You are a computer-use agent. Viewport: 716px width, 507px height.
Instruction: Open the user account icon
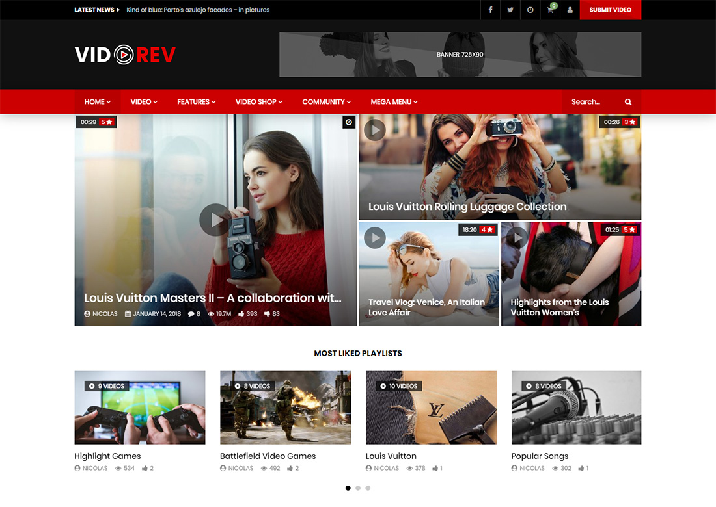click(x=570, y=10)
